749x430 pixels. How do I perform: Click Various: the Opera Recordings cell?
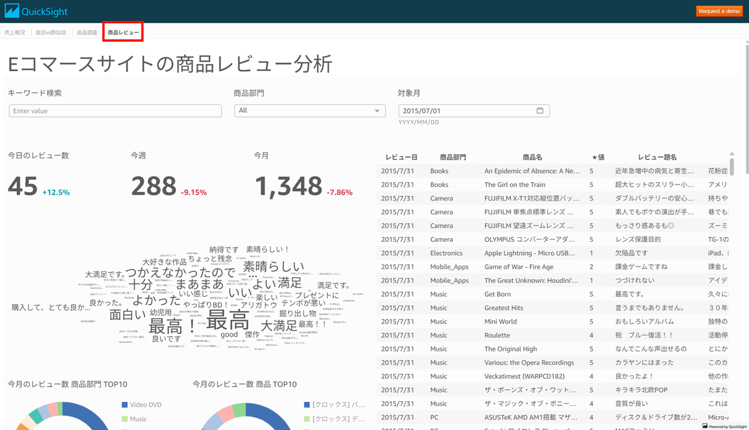[529, 363]
